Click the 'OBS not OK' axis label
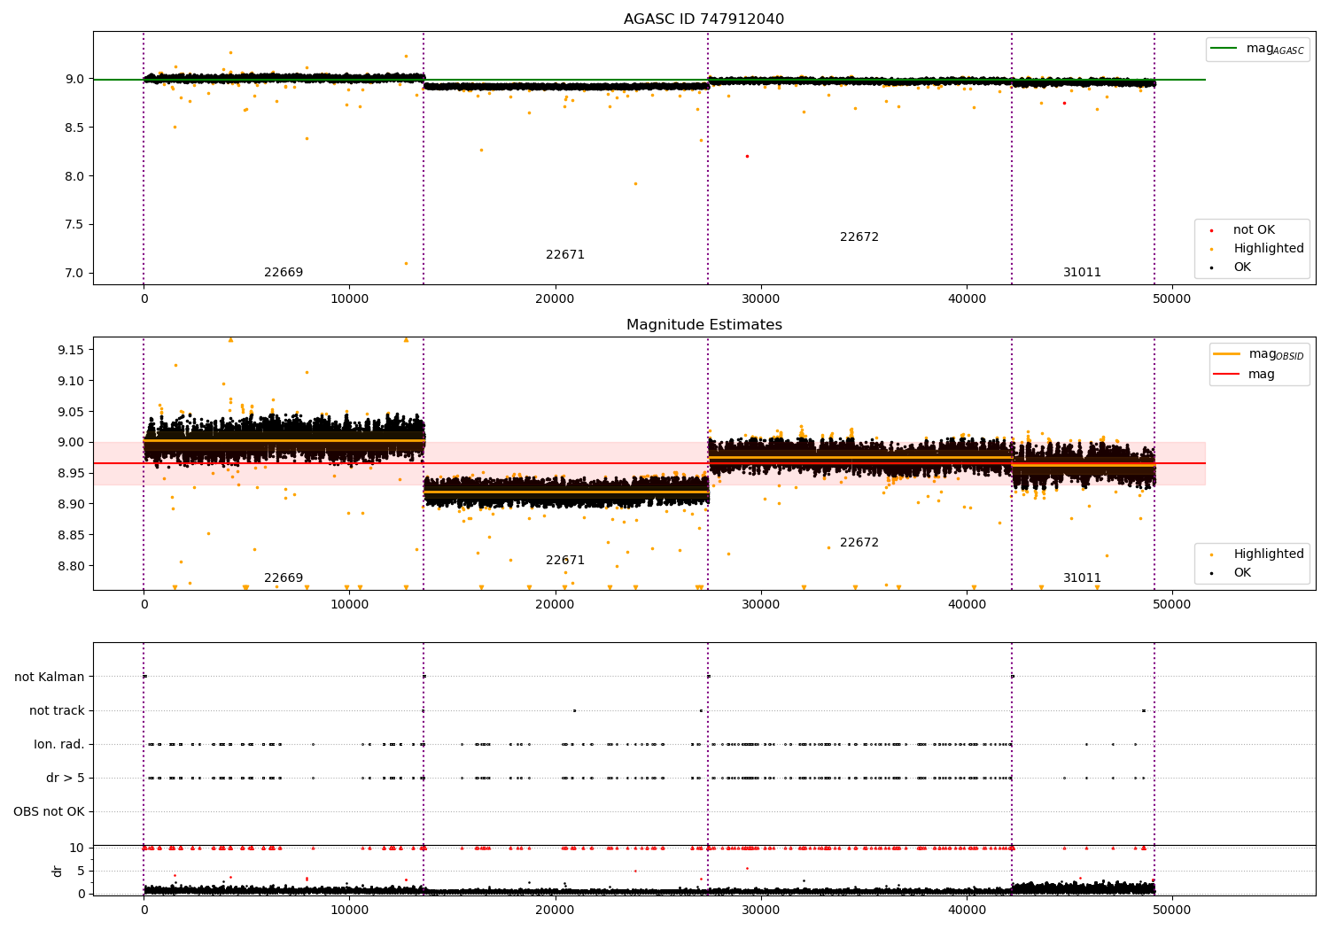The image size is (1329, 930). tap(49, 812)
